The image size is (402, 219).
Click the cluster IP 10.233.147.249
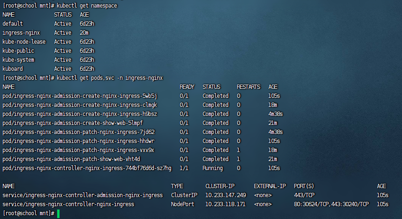225,195
